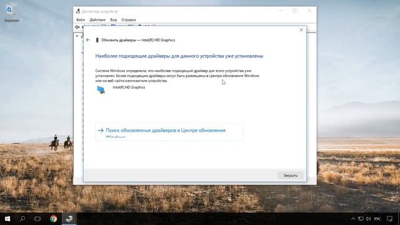Close the driver update dialog with the X
The width and height of the screenshot is (400, 225).
coord(301,30)
